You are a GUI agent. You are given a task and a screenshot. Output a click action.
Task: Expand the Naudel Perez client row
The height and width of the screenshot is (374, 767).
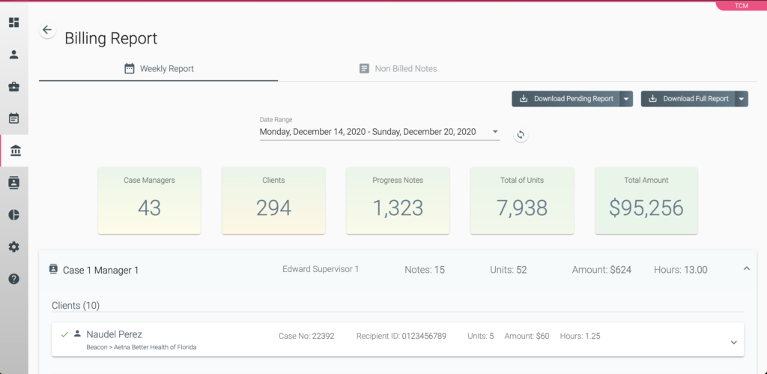[x=733, y=343]
